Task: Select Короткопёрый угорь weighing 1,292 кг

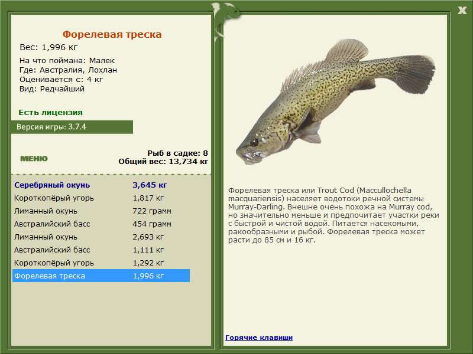Action: coord(101,263)
